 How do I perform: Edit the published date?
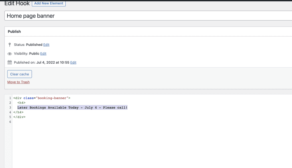[73, 62]
